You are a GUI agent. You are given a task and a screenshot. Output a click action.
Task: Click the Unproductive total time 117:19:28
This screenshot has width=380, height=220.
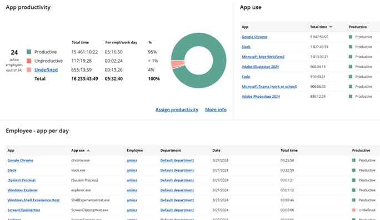(x=82, y=61)
